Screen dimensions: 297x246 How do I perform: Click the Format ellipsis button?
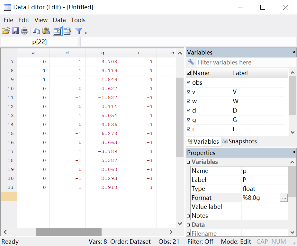coord(284,198)
